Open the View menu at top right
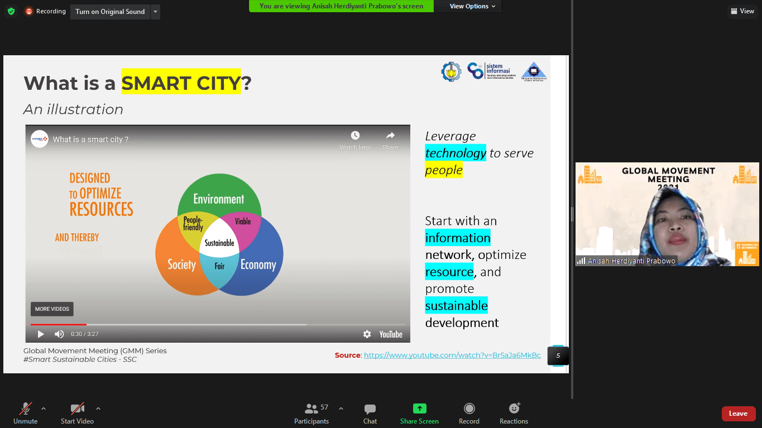 pos(742,11)
